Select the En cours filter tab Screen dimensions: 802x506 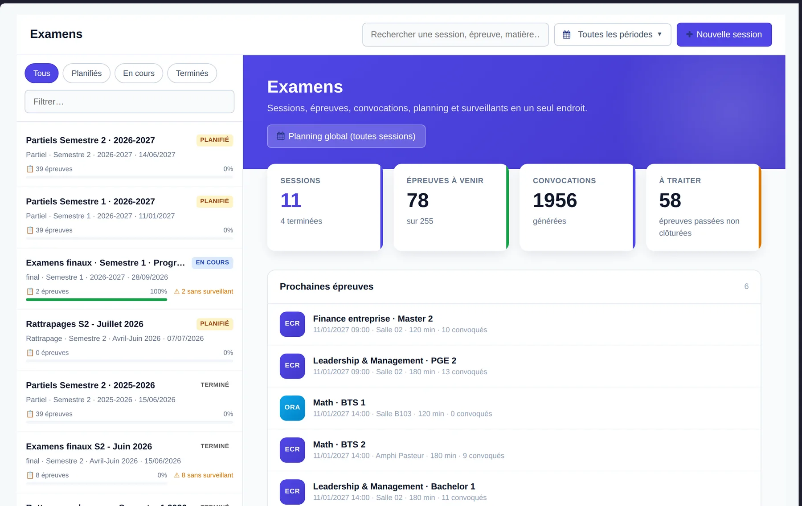[x=139, y=73]
